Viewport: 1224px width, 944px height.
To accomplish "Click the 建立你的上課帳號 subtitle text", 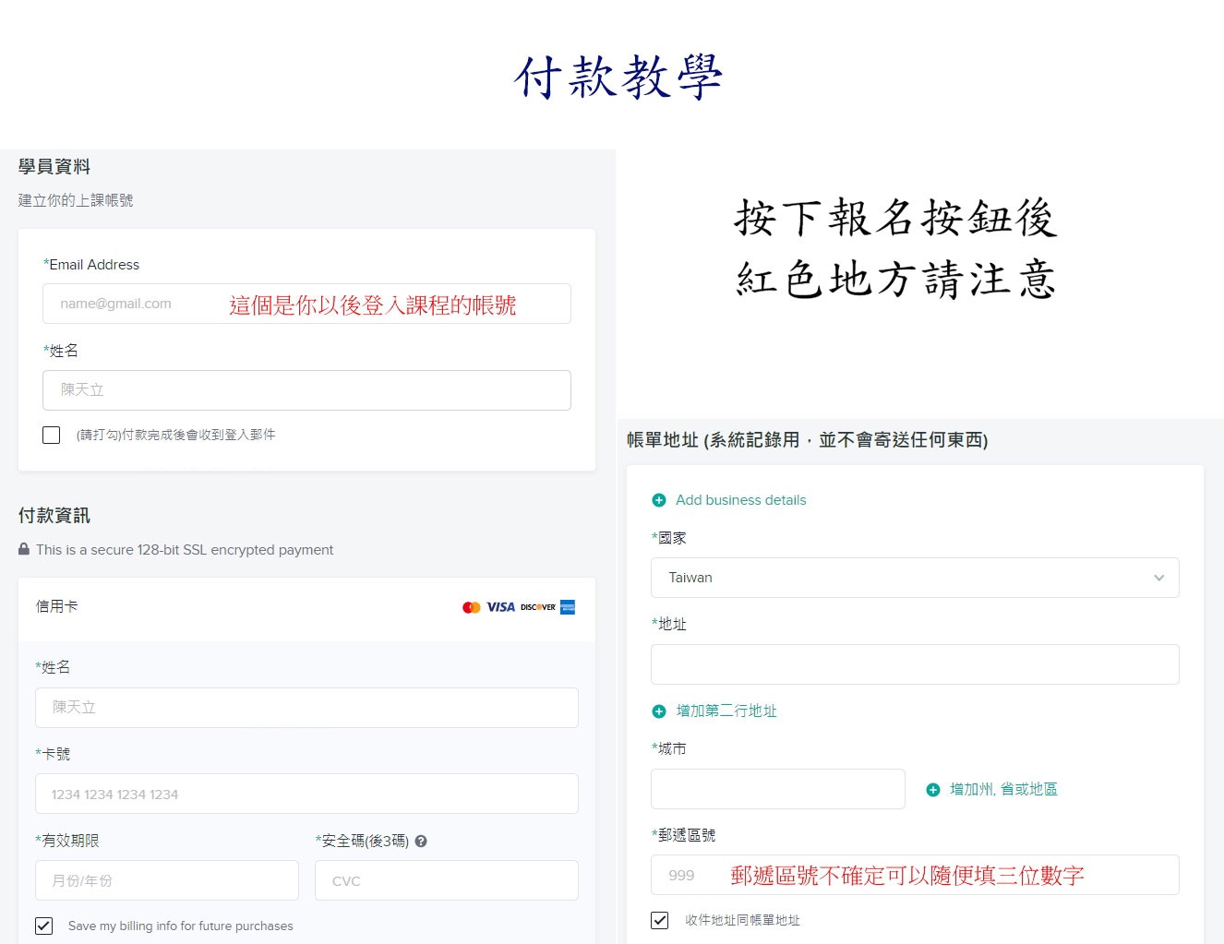I will click(x=76, y=200).
